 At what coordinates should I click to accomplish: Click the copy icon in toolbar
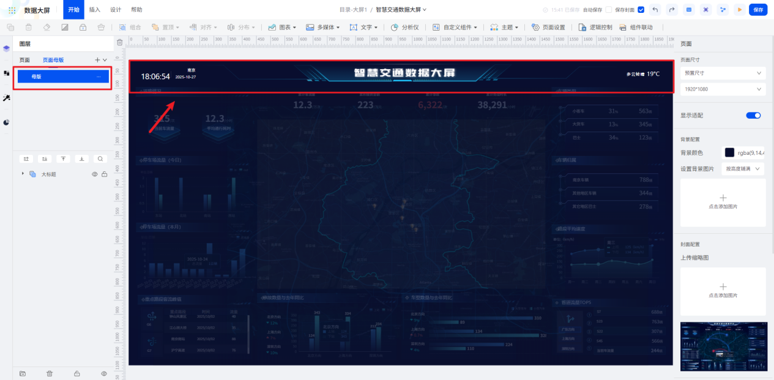pyautogui.click(x=10, y=28)
